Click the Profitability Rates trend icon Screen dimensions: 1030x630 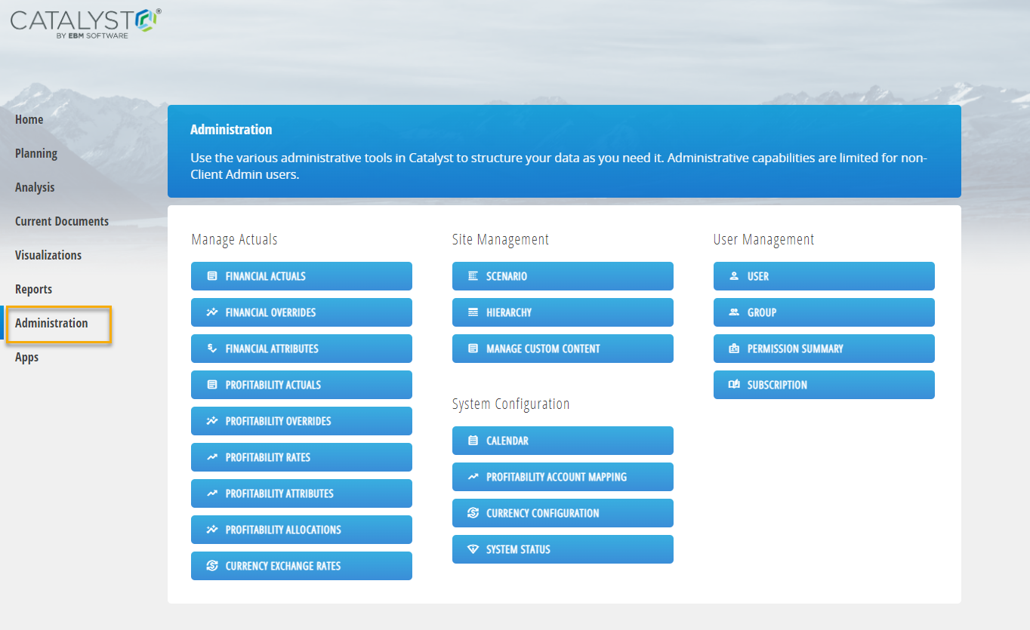212,457
